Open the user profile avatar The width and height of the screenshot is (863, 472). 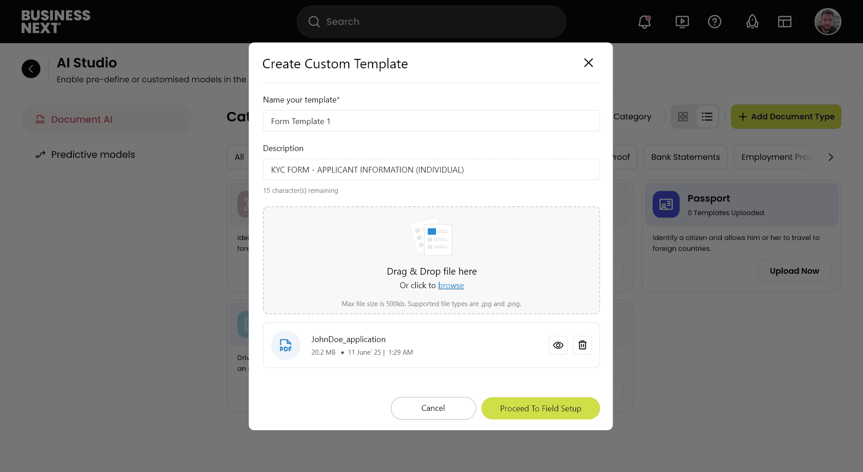[x=827, y=22]
